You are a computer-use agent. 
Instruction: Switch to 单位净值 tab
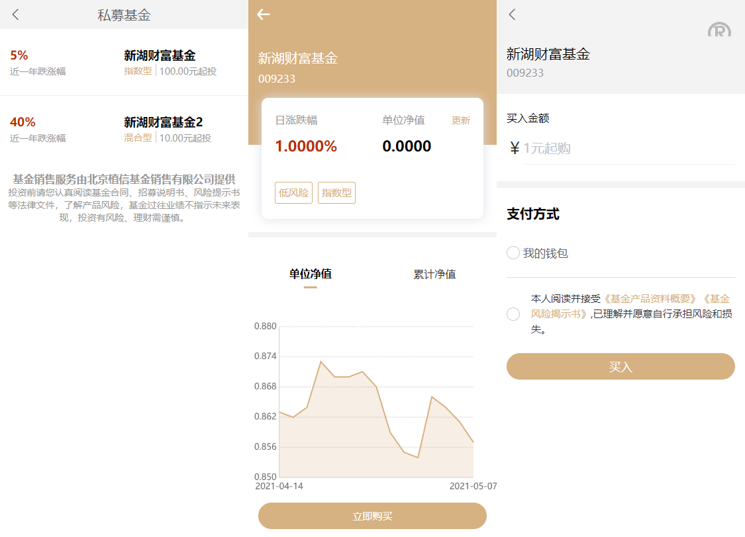point(310,274)
